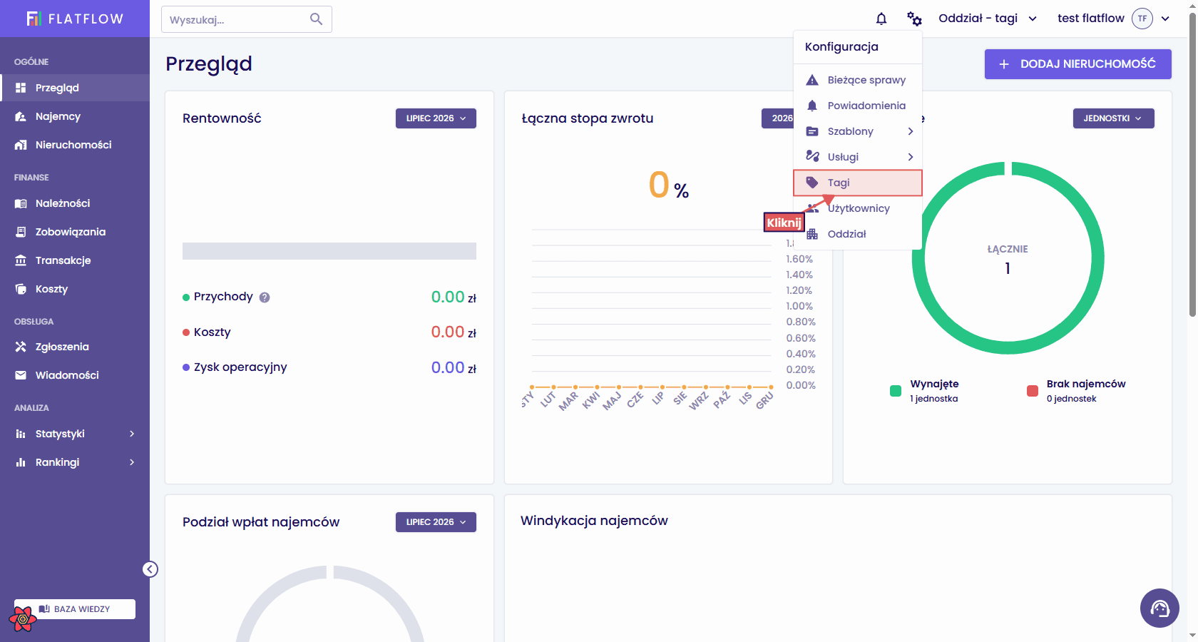Click the TF user avatar

1142,19
